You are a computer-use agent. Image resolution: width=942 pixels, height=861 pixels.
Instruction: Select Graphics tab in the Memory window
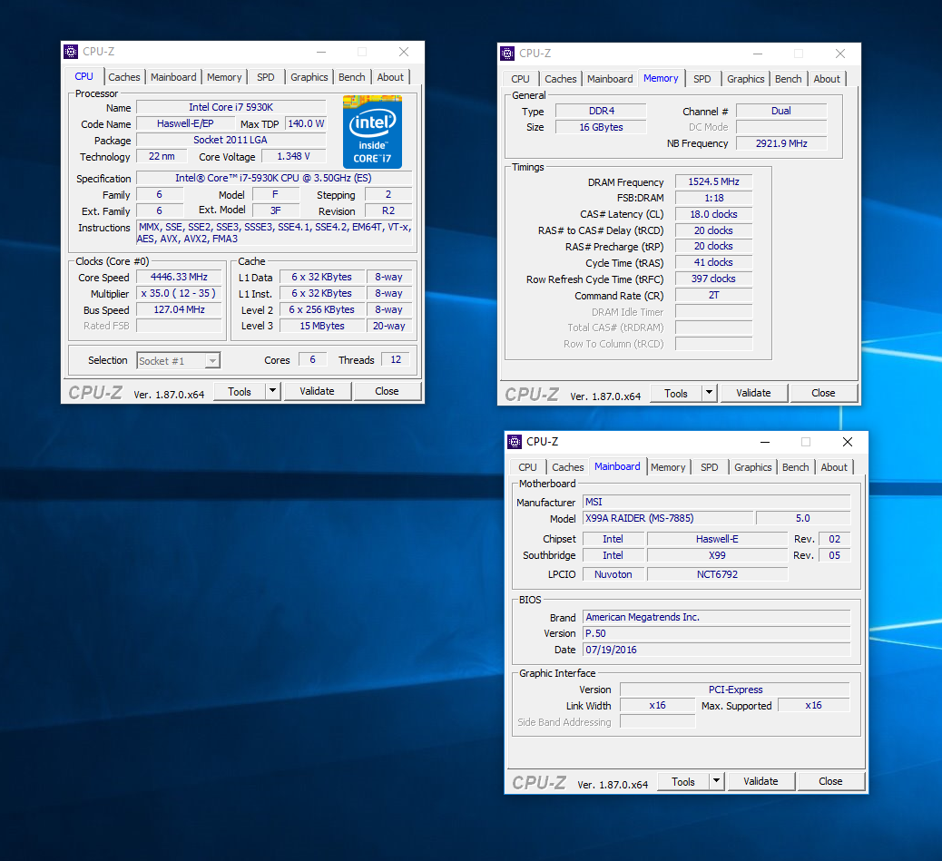(746, 79)
